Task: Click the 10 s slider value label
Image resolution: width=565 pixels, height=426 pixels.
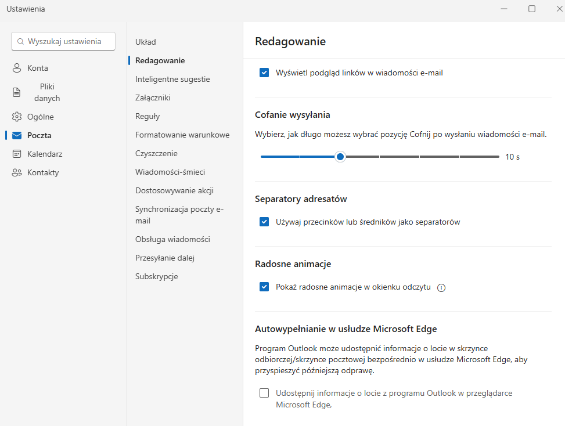Action: tap(512, 157)
